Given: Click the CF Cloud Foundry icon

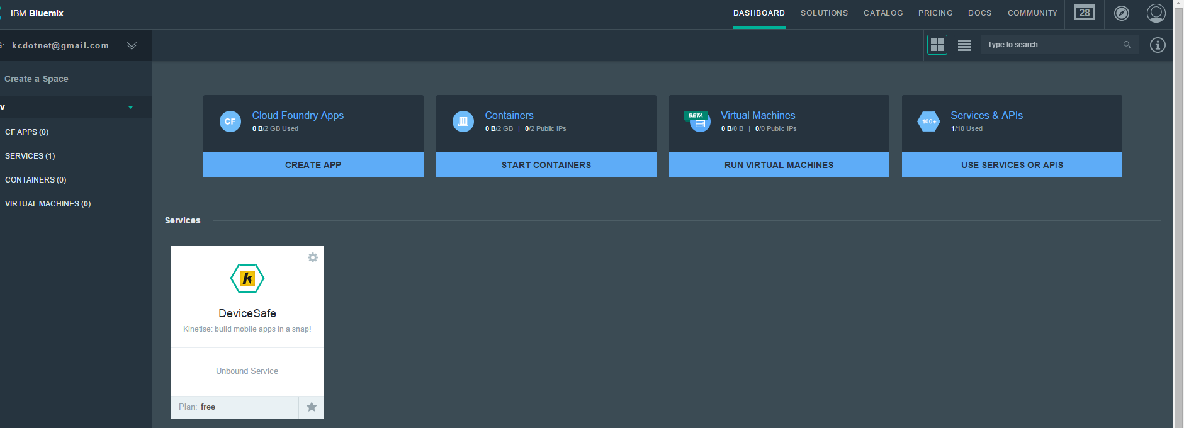Looking at the screenshot, I should pos(230,121).
